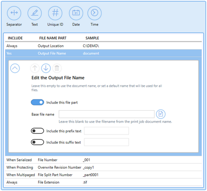Viewport: 207px width, 191px height.
Task: Click the Base file name field
Action: [x=107, y=114]
